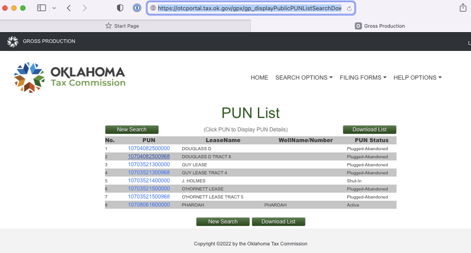Screen dimensions: 471x253
Task: Open PUN 10708061600000 for Pharoah lease
Action: tap(149, 205)
